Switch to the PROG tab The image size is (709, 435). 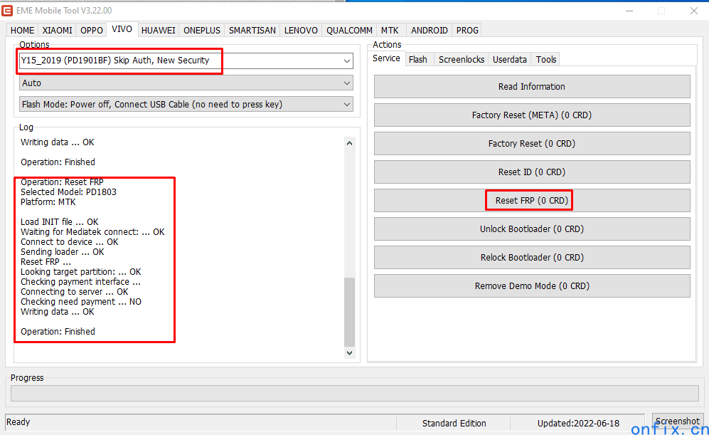[x=467, y=31]
